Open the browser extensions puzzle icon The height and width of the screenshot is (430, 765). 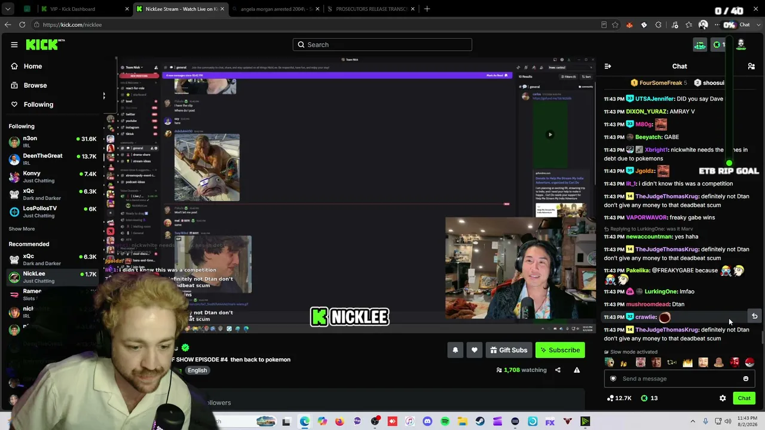659,24
